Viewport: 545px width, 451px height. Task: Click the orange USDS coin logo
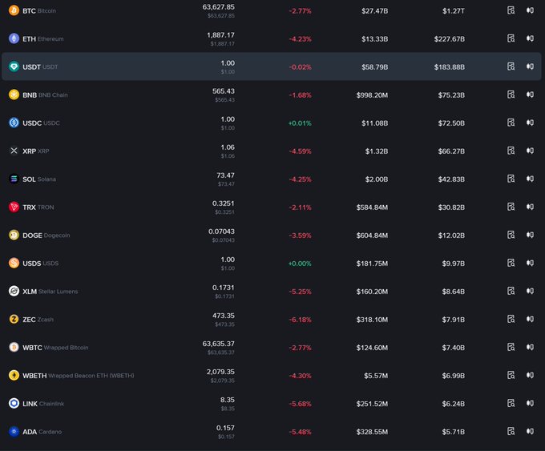click(x=14, y=263)
